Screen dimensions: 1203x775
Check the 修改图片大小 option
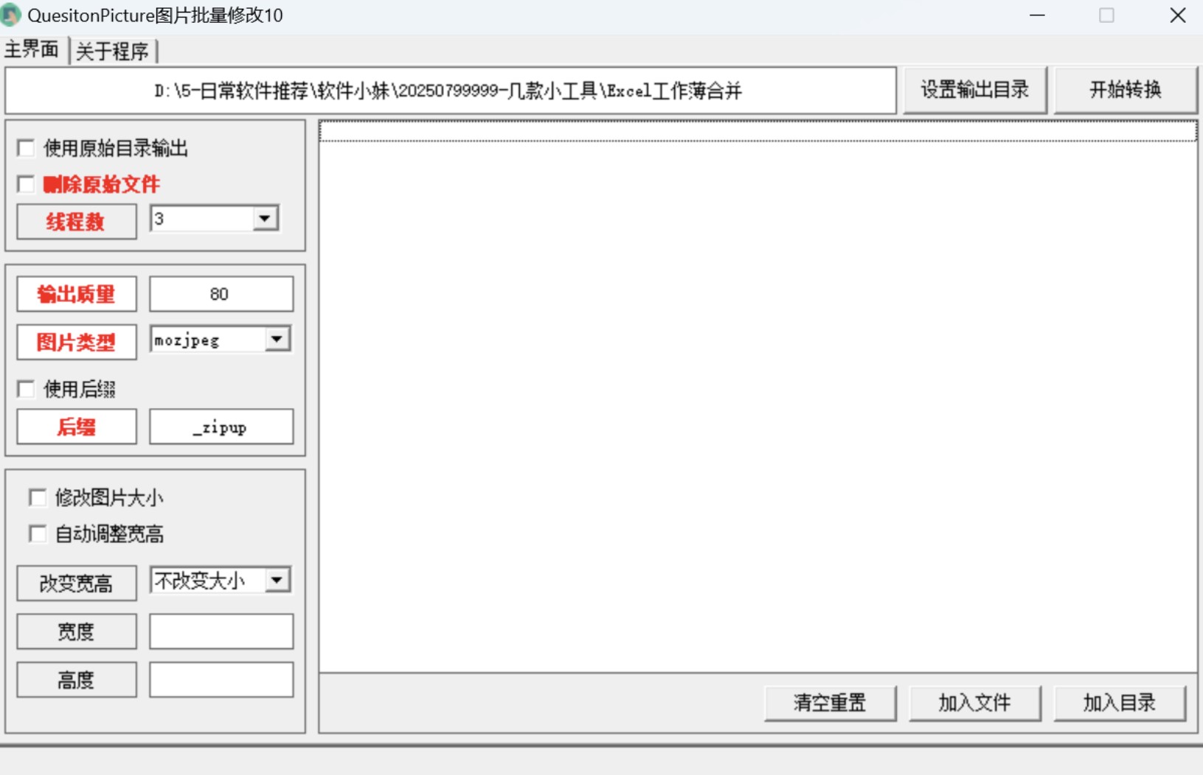(38, 497)
